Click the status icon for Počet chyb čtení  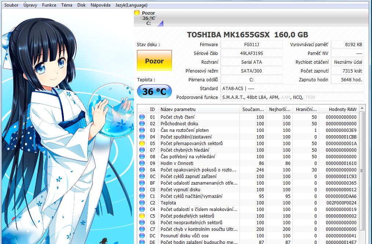(142, 117)
